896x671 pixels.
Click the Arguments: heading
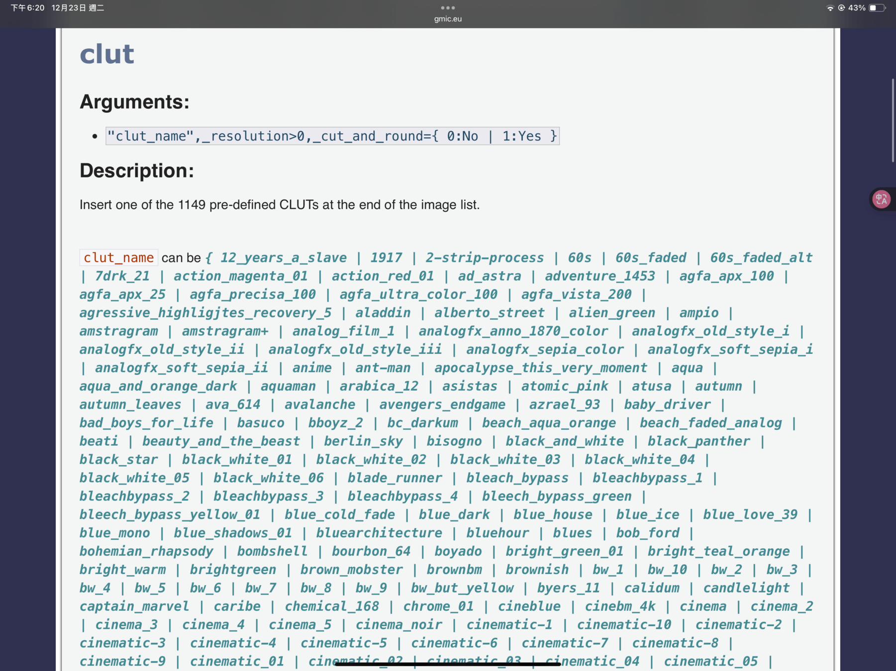pyautogui.click(x=134, y=102)
